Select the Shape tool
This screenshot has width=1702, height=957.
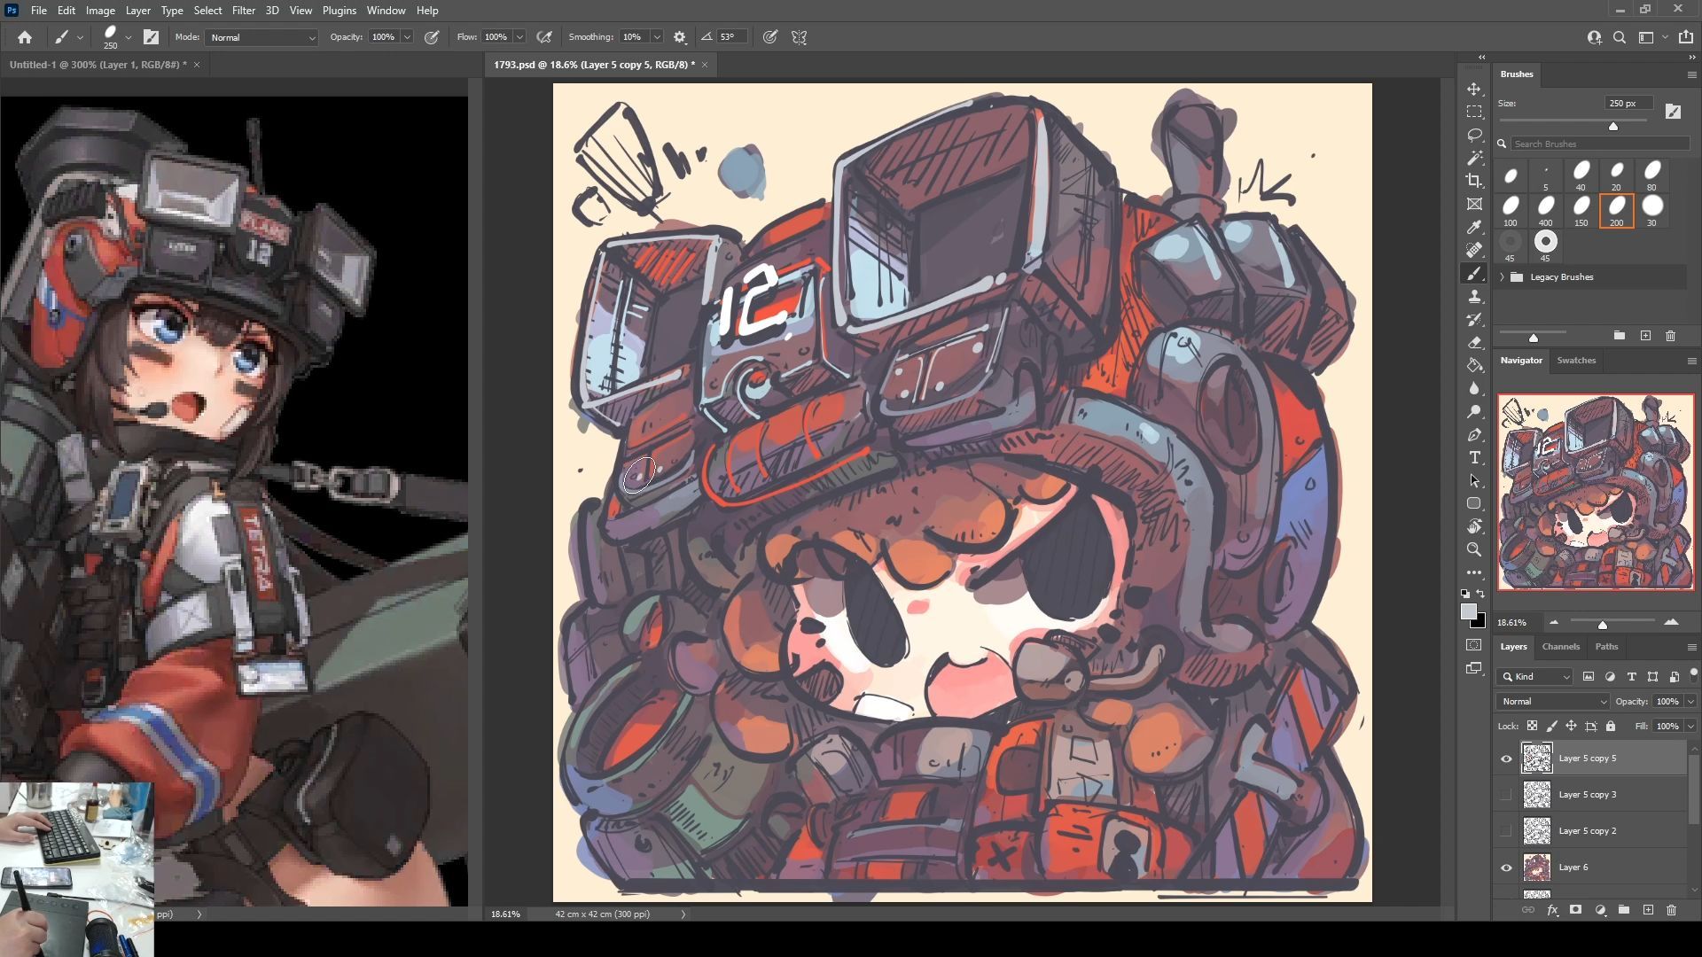click(x=1474, y=503)
